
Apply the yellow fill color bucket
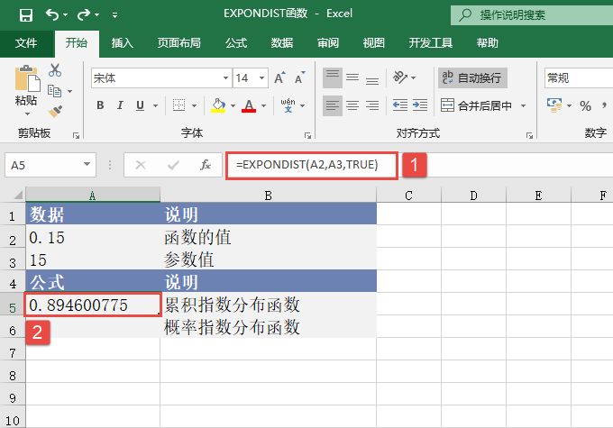218,105
